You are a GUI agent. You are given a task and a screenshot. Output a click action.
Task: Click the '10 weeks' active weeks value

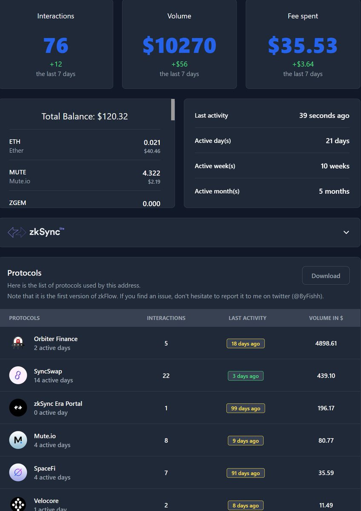click(x=335, y=166)
